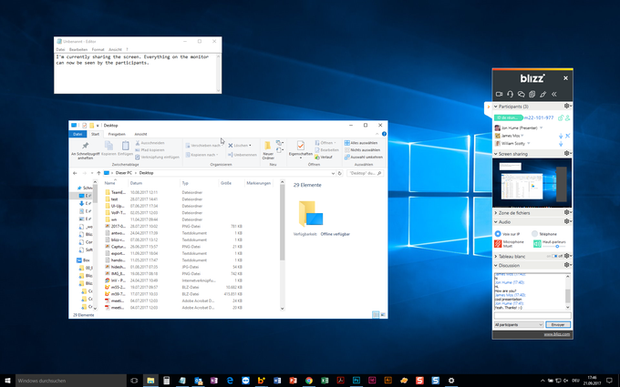Open the blizz icon on the taskbar

[x=262, y=381]
